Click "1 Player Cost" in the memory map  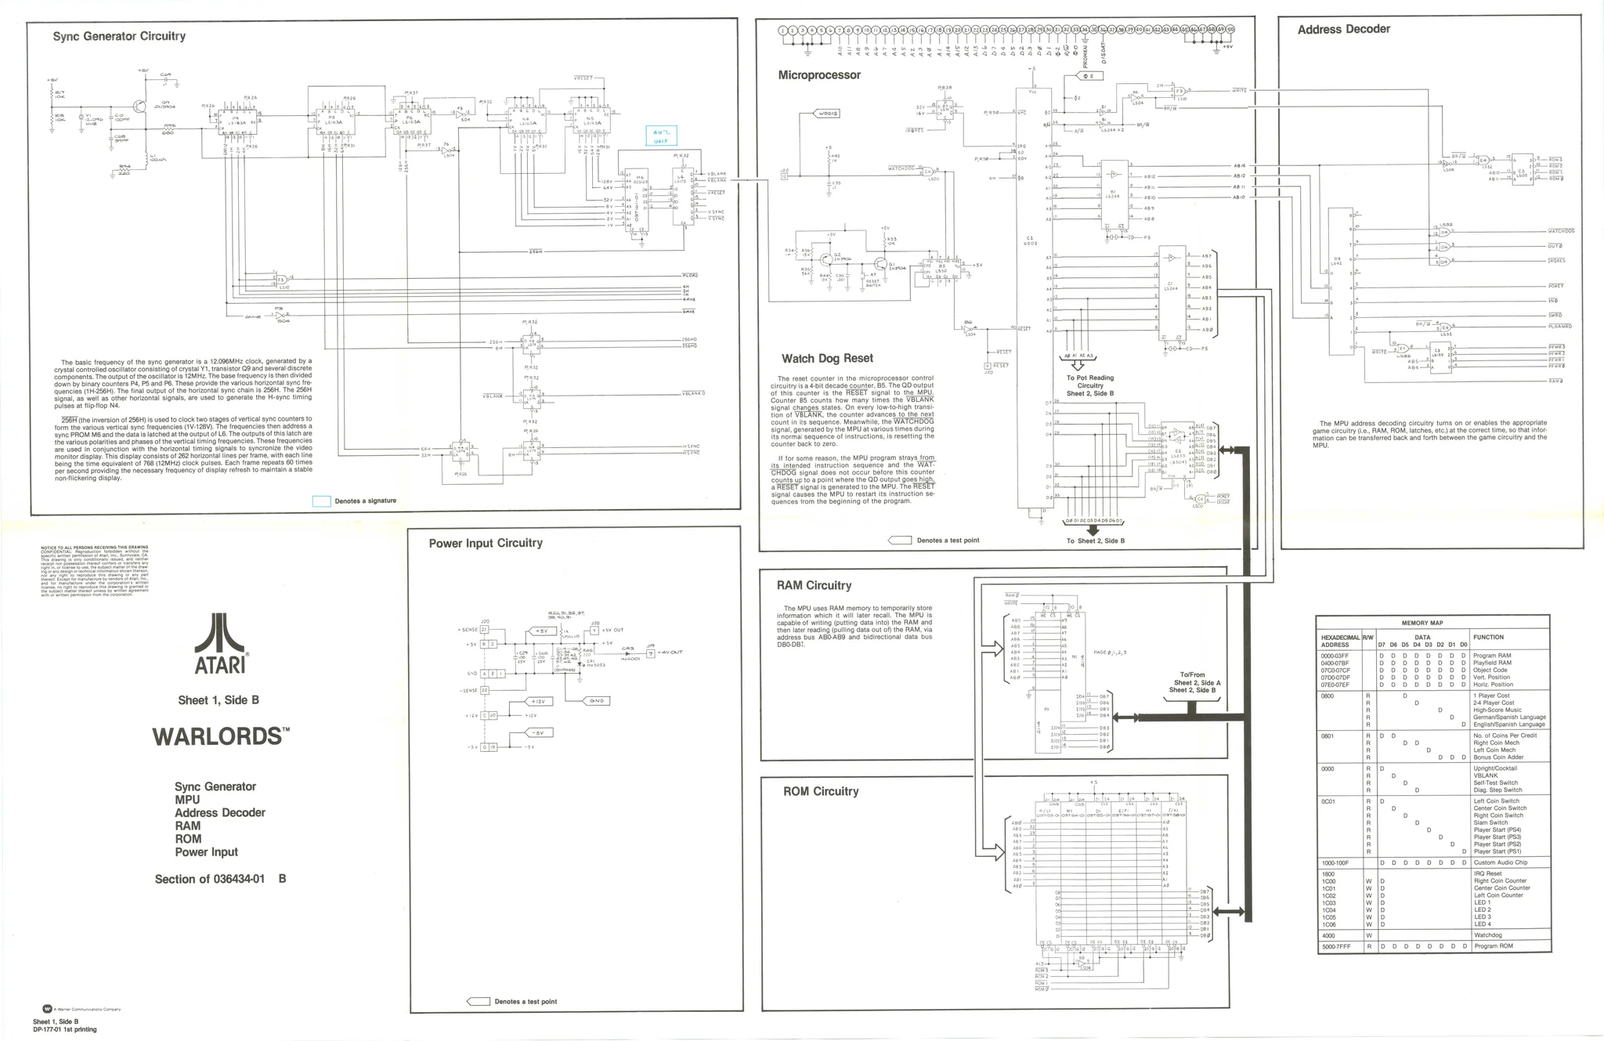1492,696
